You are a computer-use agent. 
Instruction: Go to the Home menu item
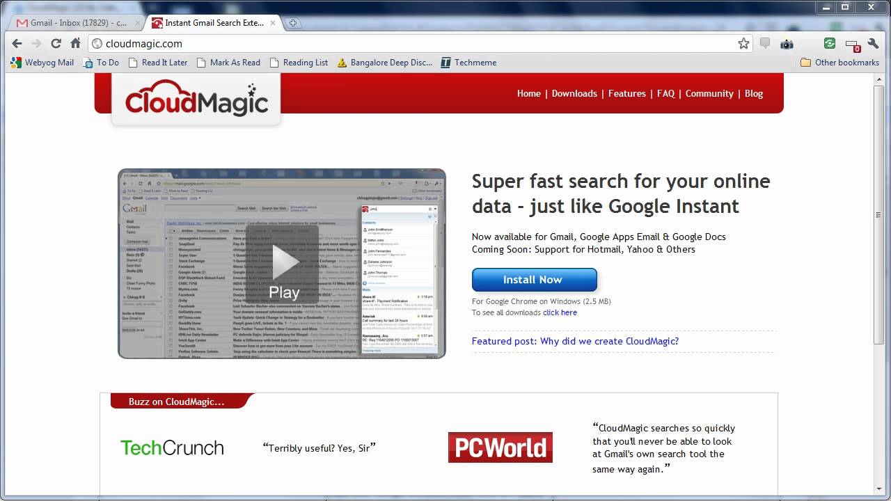tap(529, 93)
